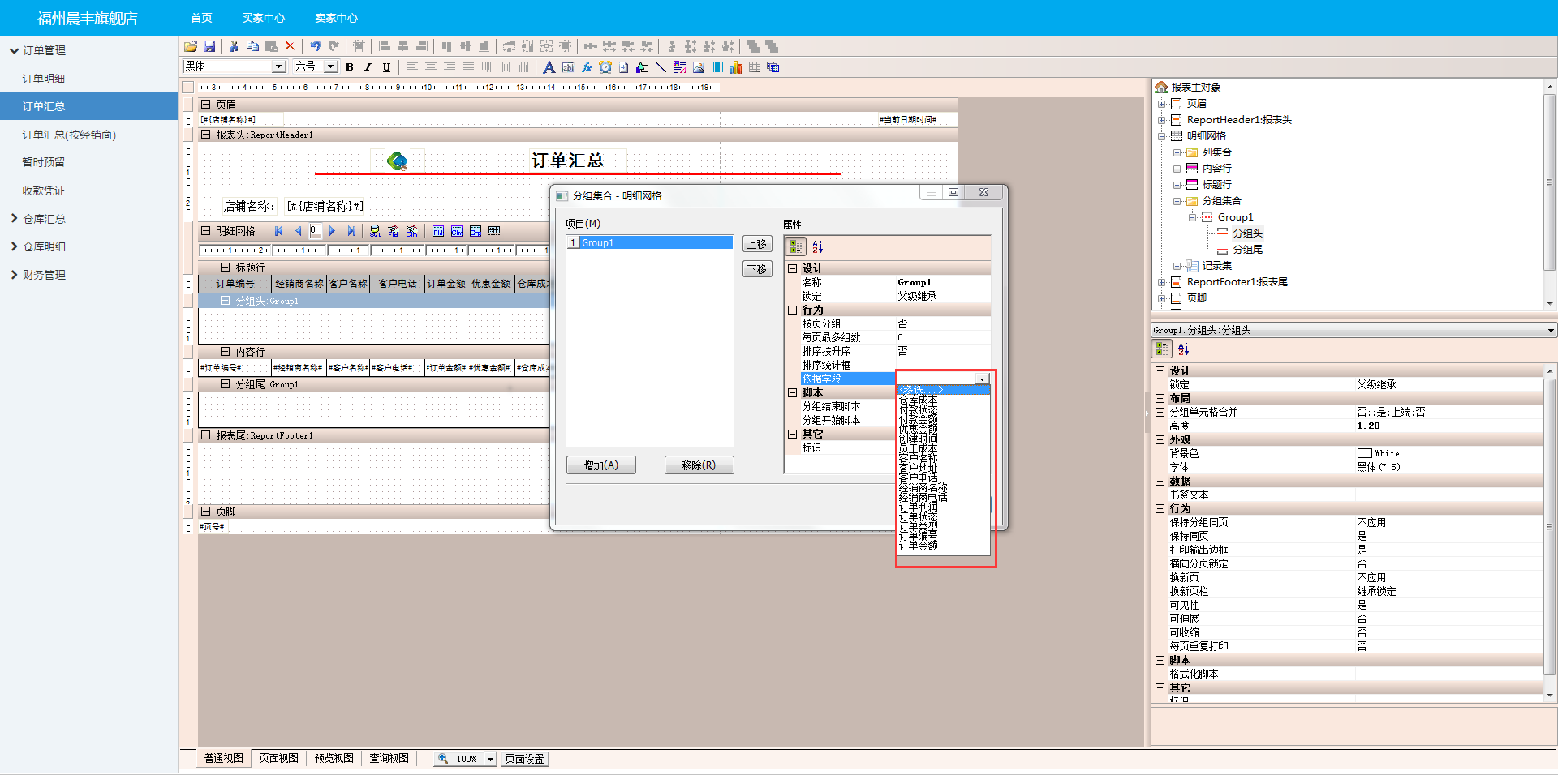1558x775 pixels.
Task: Go to next record in detail grid navigator
Action: 332,231
